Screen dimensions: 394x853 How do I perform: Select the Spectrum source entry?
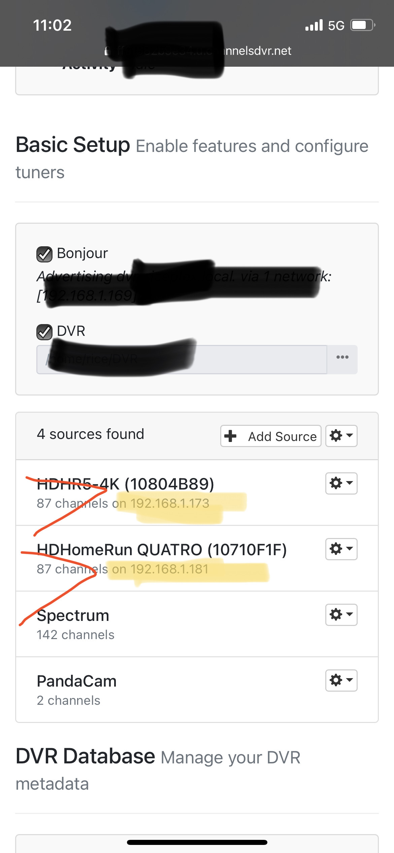tap(73, 616)
